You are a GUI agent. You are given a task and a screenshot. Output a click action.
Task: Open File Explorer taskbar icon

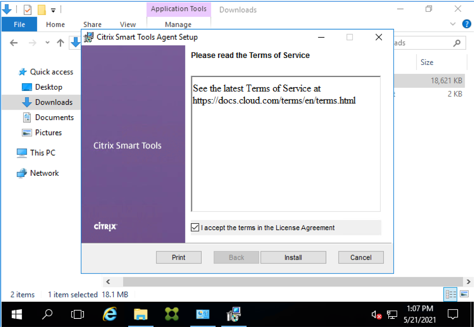pyautogui.click(x=141, y=315)
